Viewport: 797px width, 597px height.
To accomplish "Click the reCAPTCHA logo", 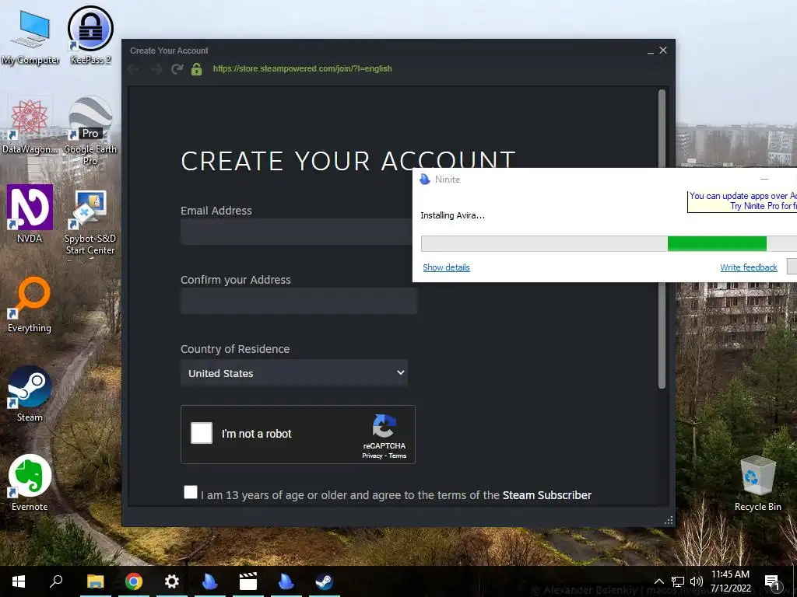I will click(x=384, y=426).
